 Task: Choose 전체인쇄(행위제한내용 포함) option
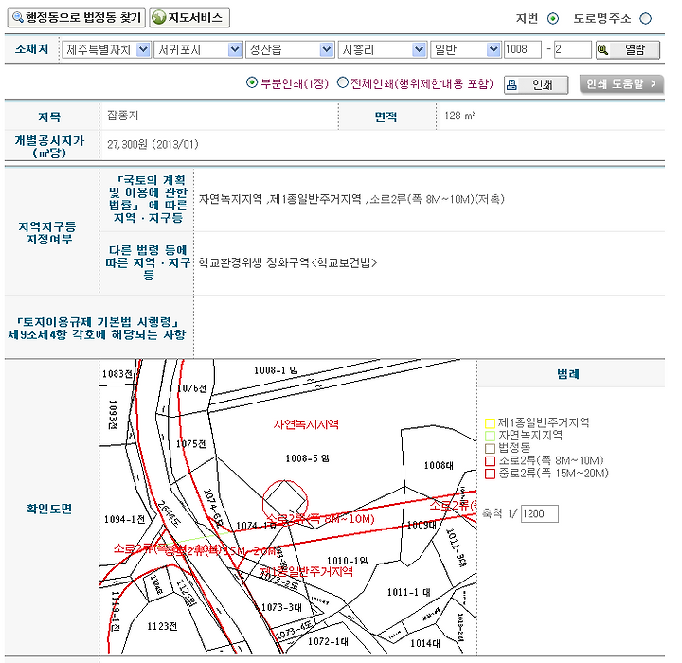(x=343, y=82)
